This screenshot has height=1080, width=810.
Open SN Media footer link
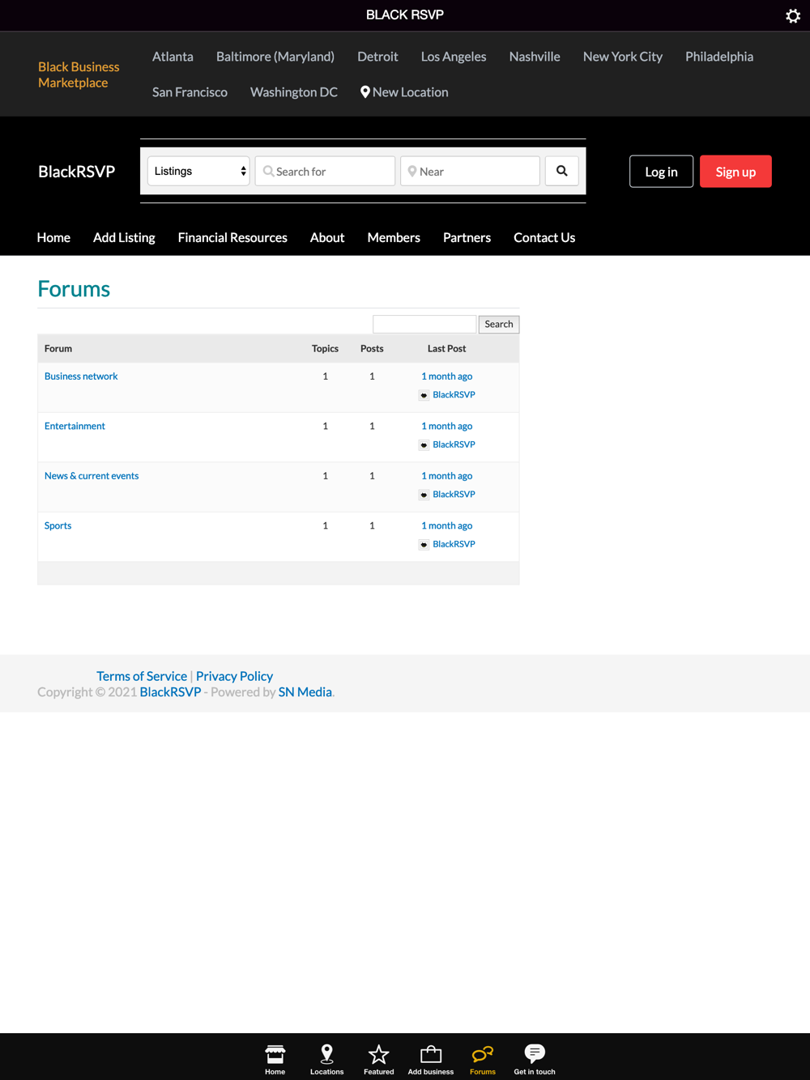pyautogui.click(x=305, y=692)
